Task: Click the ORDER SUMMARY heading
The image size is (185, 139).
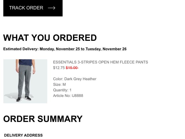Action: coord(43,119)
